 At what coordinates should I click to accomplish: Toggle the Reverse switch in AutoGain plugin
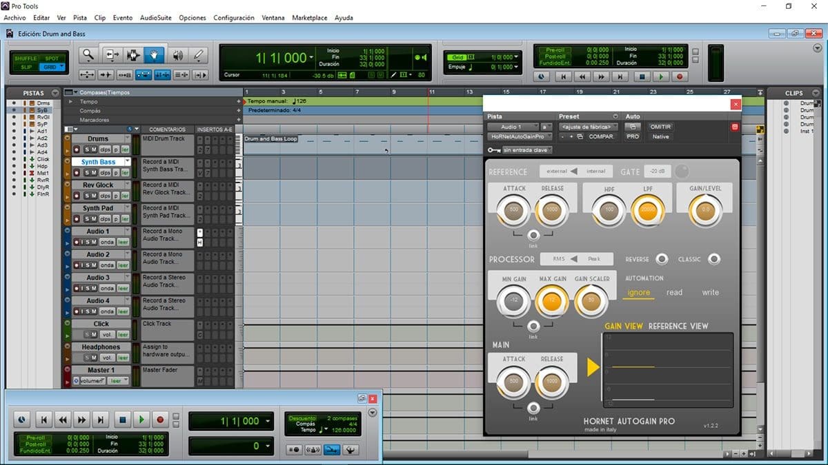(x=662, y=259)
